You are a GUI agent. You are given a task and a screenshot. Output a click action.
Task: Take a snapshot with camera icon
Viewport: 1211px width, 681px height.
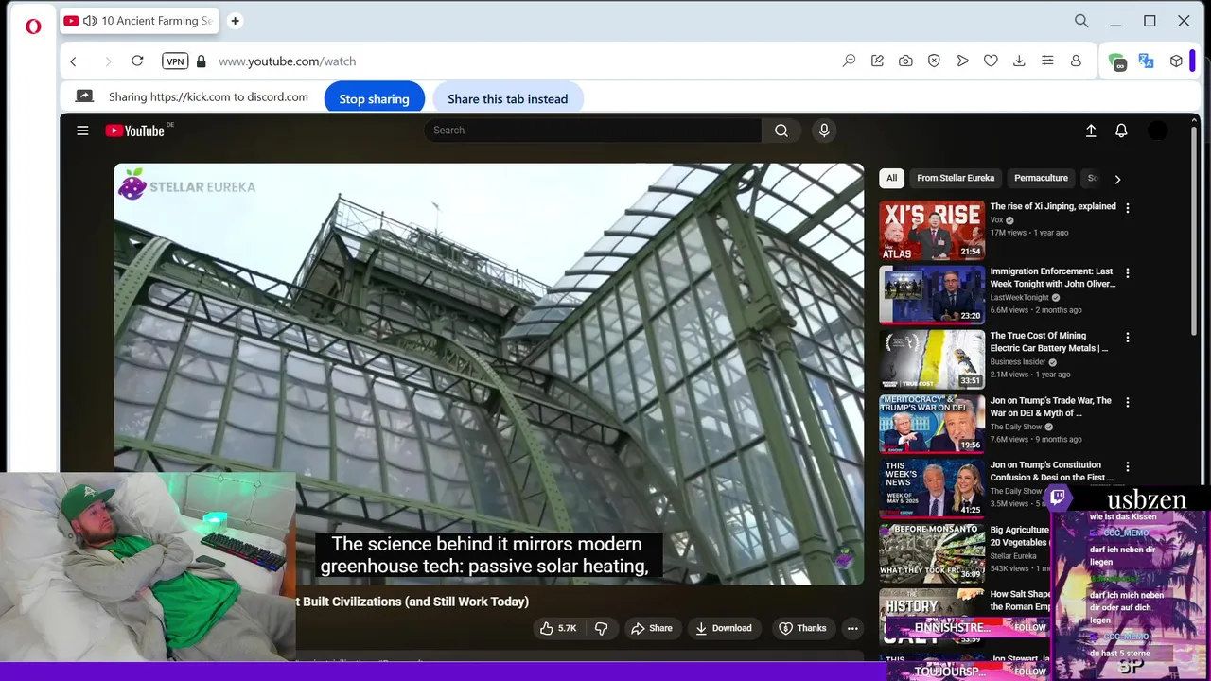tap(905, 61)
